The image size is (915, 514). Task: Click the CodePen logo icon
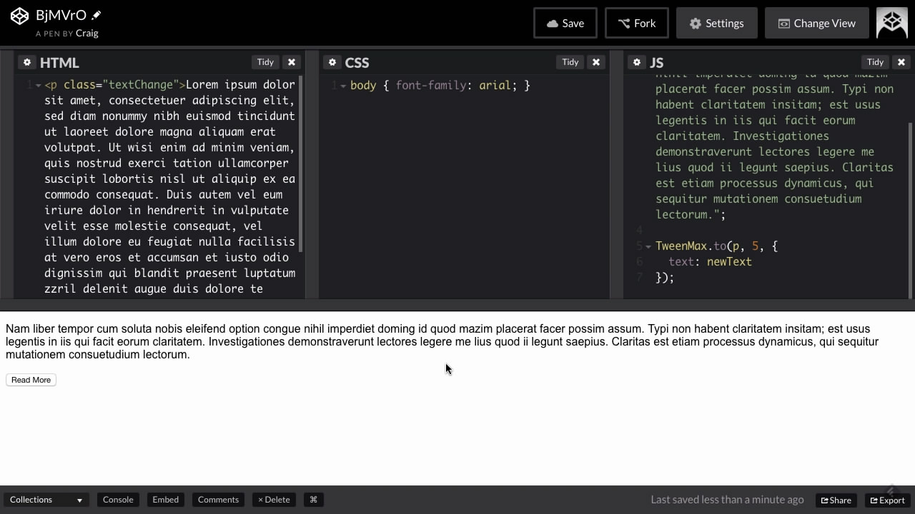[19, 16]
